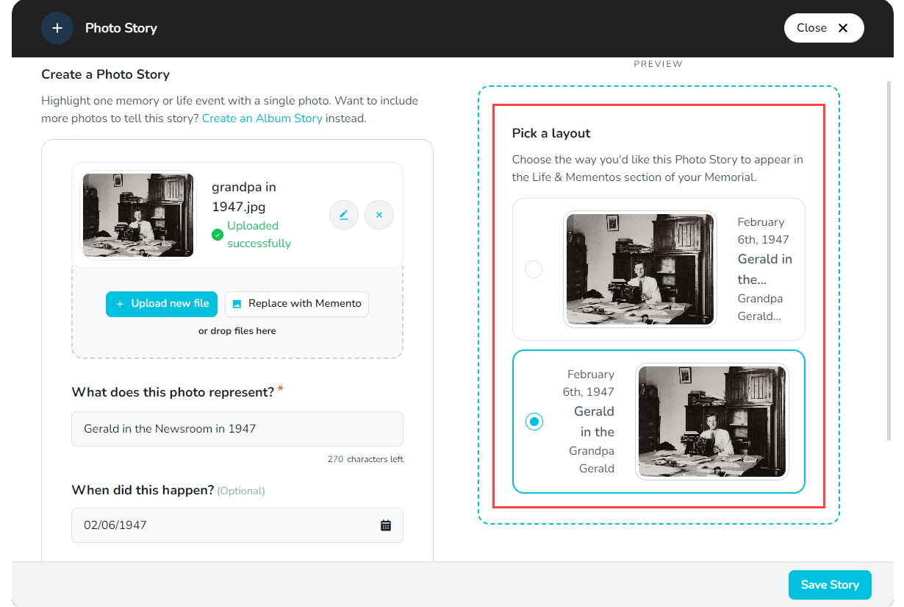The width and height of the screenshot is (904, 607).
Task: Click the plus icon beside Photo Story title
Action: coord(57,28)
